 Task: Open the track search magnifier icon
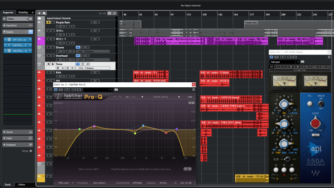[114, 13]
